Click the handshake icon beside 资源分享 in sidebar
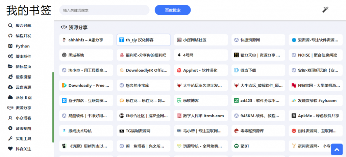 [x=10, y=108]
